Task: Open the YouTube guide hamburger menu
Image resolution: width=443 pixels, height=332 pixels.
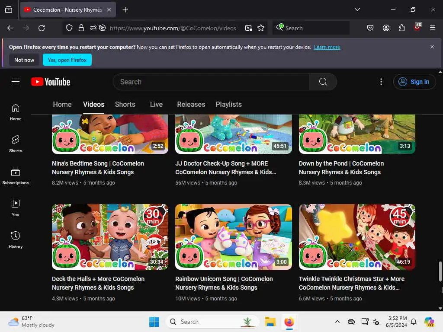Action: tap(16, 82)
